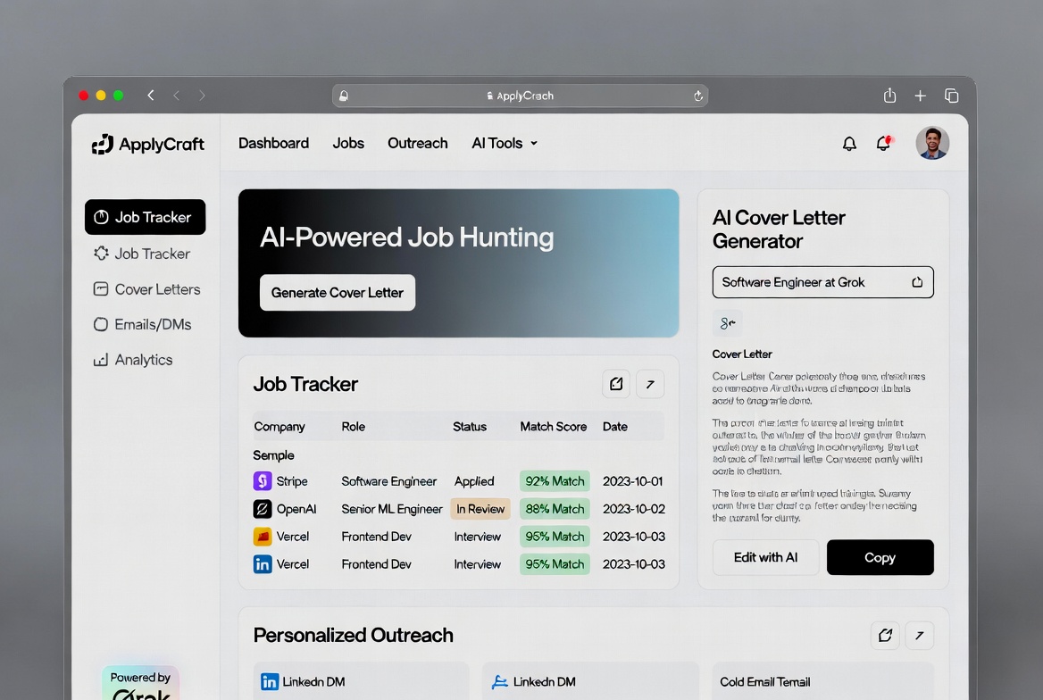
Task: Click the Job Tracker panel expand arrow icon
Action: coord(650,384)
